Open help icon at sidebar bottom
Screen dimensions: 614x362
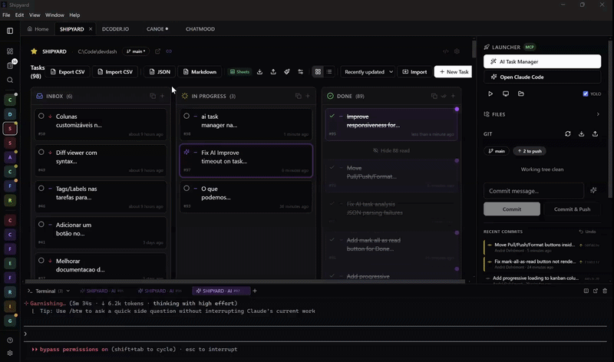click(x=10, y=341)
